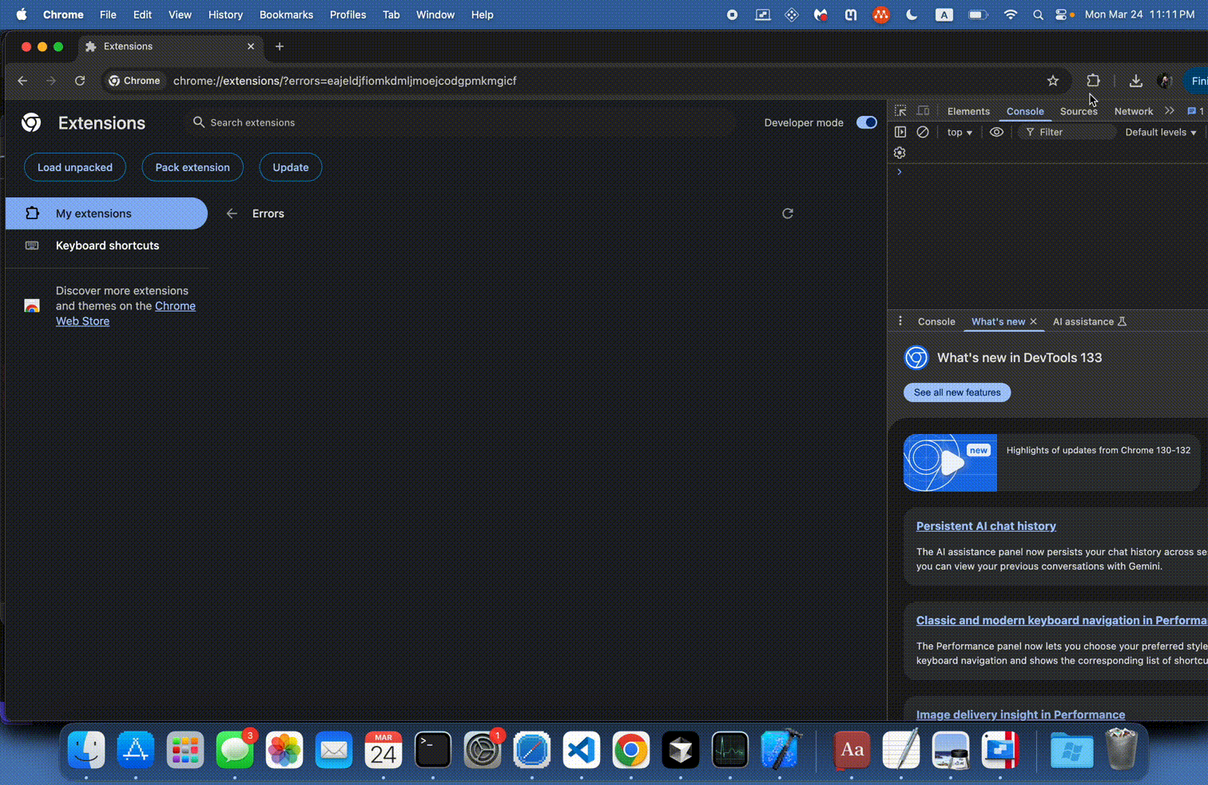Select My extensions in sidebar
This screenshot has height=785, width=1208.
(106, 213)
